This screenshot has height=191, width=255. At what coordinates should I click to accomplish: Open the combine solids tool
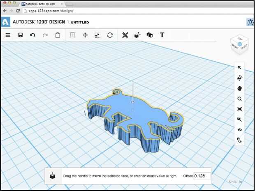pyautogui.click(x=150, y=35)
